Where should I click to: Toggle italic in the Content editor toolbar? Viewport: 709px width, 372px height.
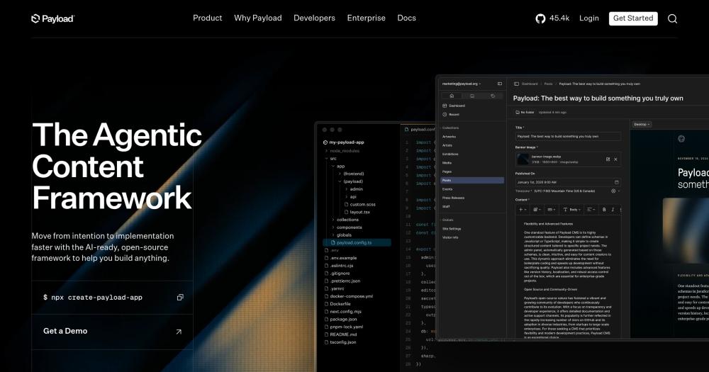613,209
